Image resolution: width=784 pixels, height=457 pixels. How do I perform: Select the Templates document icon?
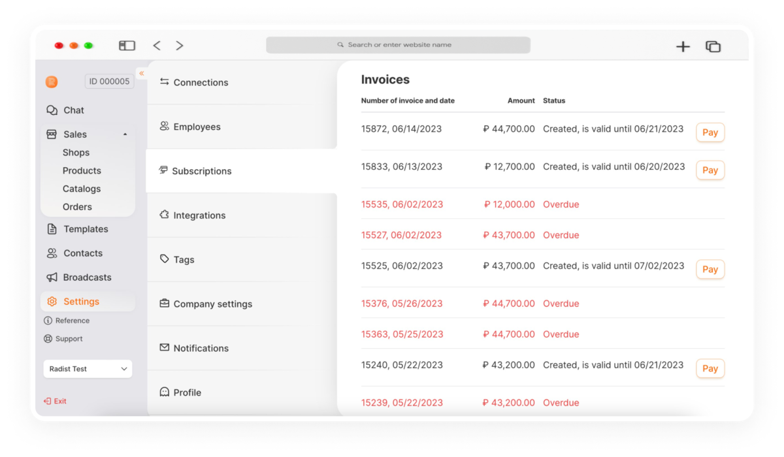[52, 229]
